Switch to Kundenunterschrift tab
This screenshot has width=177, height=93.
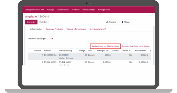[x=98, y=29]
